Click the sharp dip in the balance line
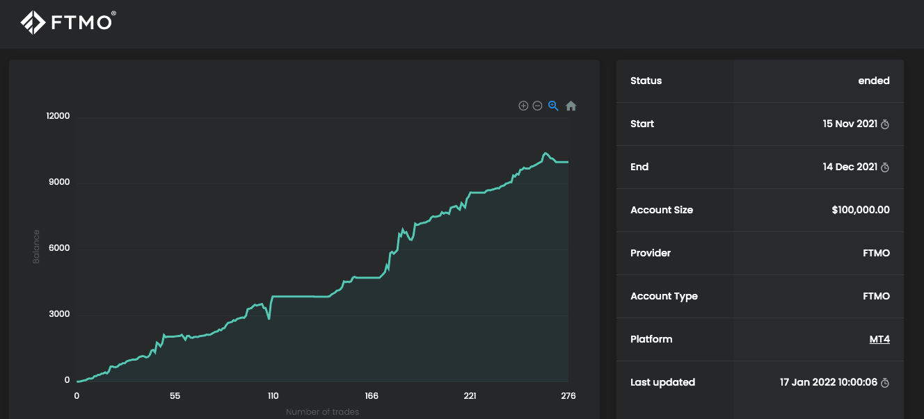The width and height of the screenshot is (924, 419). (x=269, y=318)
